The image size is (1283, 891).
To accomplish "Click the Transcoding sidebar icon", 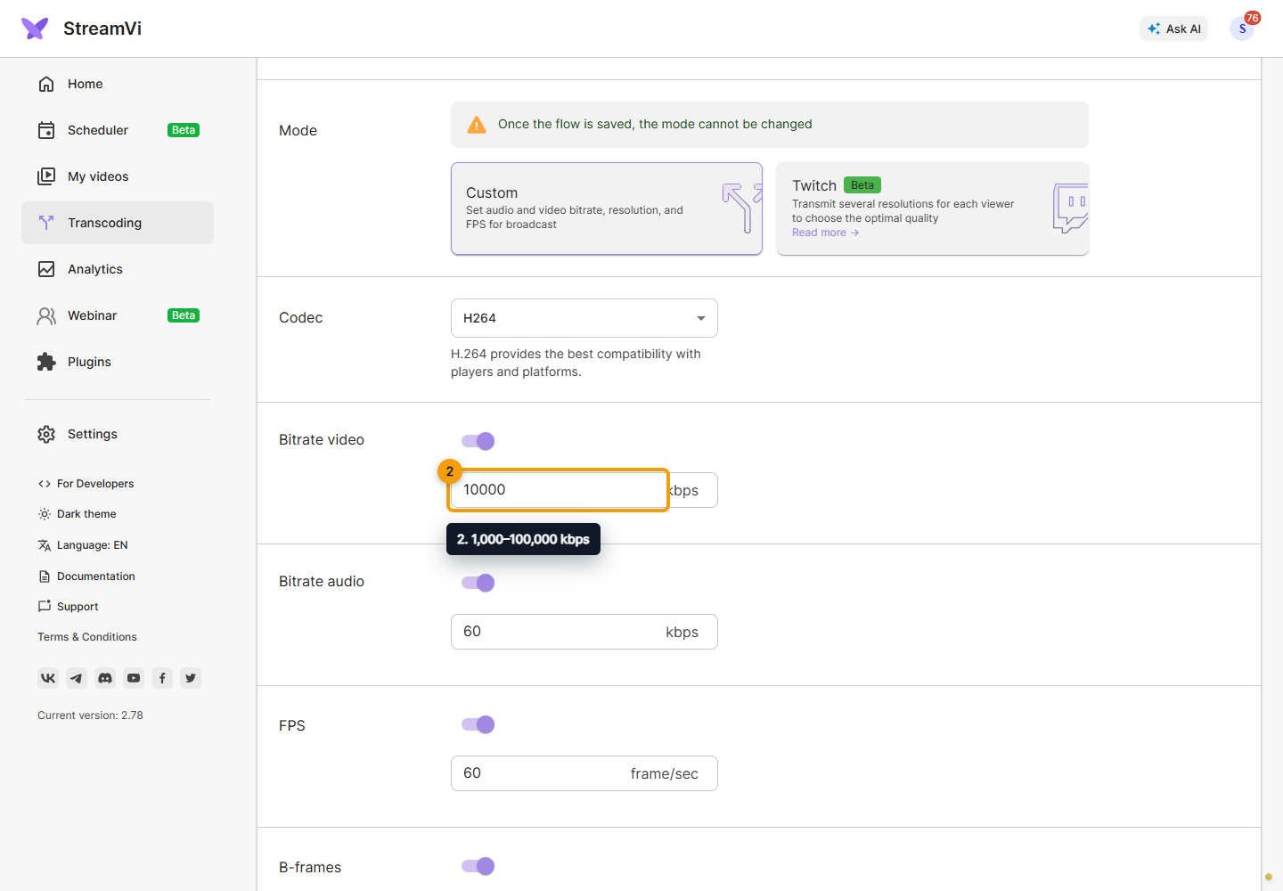I will [x=46, y=223].
